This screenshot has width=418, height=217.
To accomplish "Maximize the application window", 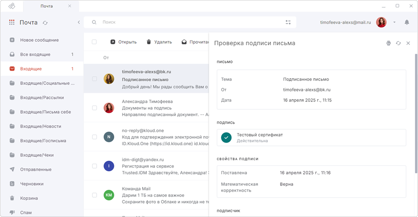I will click(x=397, y=6).
